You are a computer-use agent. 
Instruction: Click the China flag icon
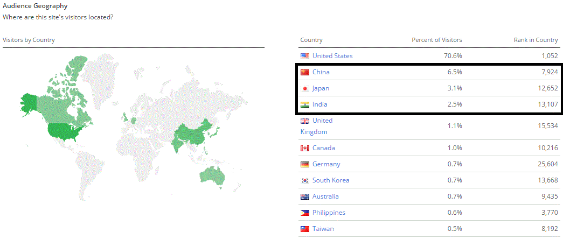pyautogui.click(x=305, y=72)
